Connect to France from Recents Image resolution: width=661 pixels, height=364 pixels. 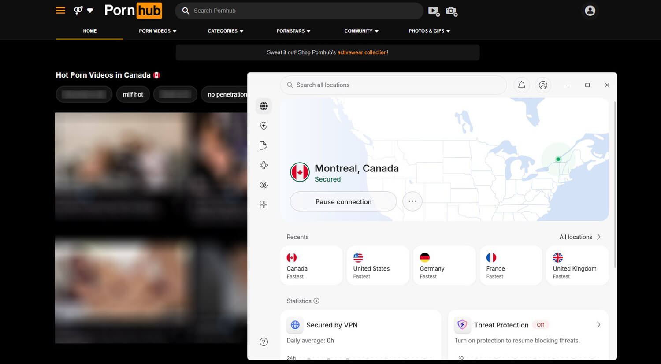click(x=511, y=265)
